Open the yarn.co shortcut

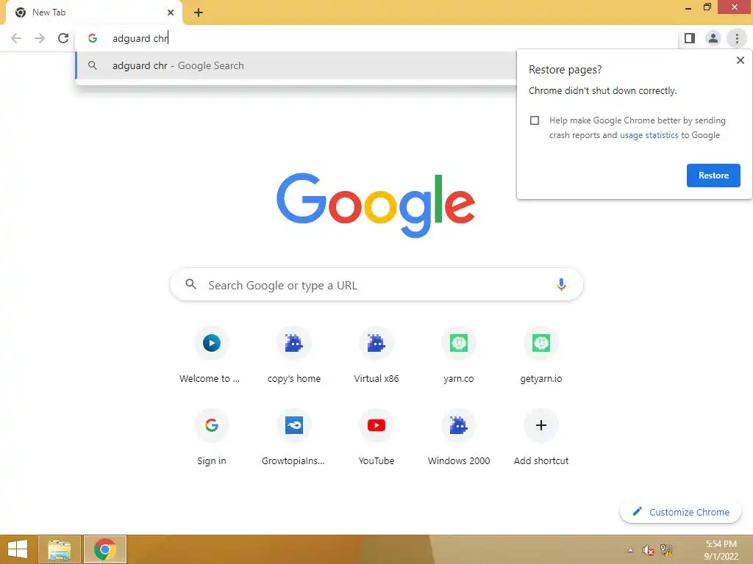coord(459,355)
